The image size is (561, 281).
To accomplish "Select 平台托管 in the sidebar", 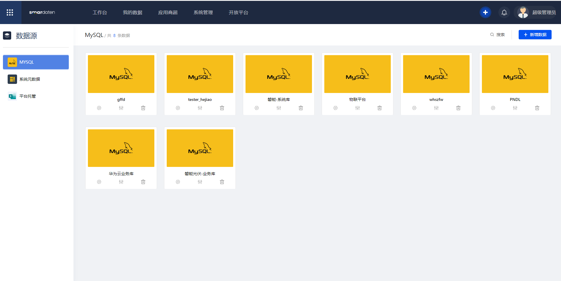I will click(36, 96).
